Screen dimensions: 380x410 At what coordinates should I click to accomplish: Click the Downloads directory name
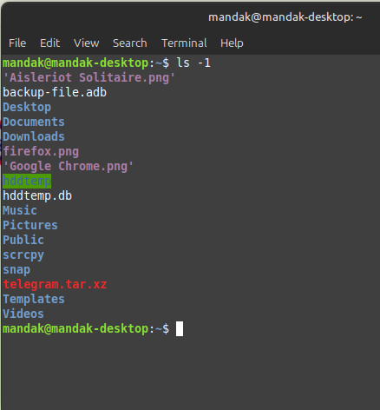coord(34,136)
